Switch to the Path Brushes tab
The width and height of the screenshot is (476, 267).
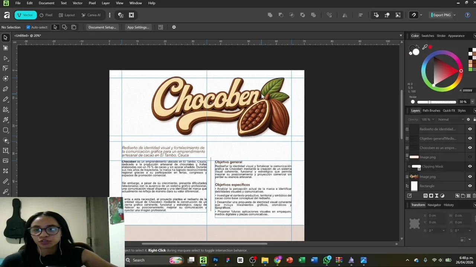[431, 111]
